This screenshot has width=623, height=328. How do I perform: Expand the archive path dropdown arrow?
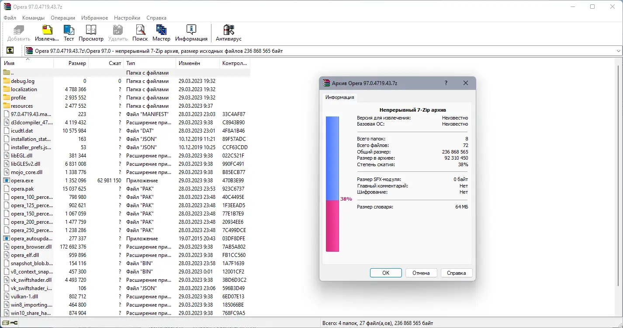(x=618, y=51)
